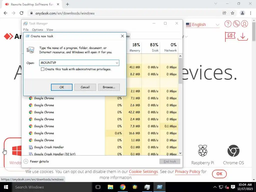This screenshot has height=192, width=256.
Task: Close the Remote Desktop Software tab
Action: click(58, 4)
